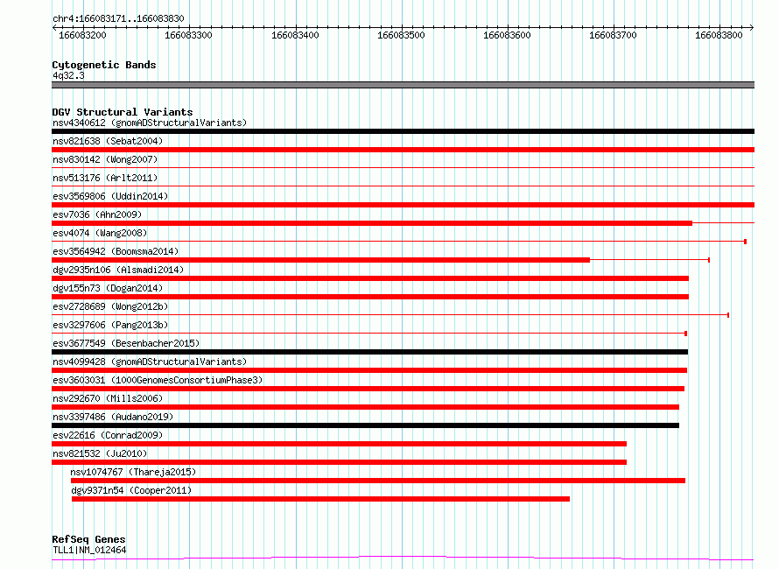
Task: Click the 4q32.3 band label
Action: [x=68, y=75]
